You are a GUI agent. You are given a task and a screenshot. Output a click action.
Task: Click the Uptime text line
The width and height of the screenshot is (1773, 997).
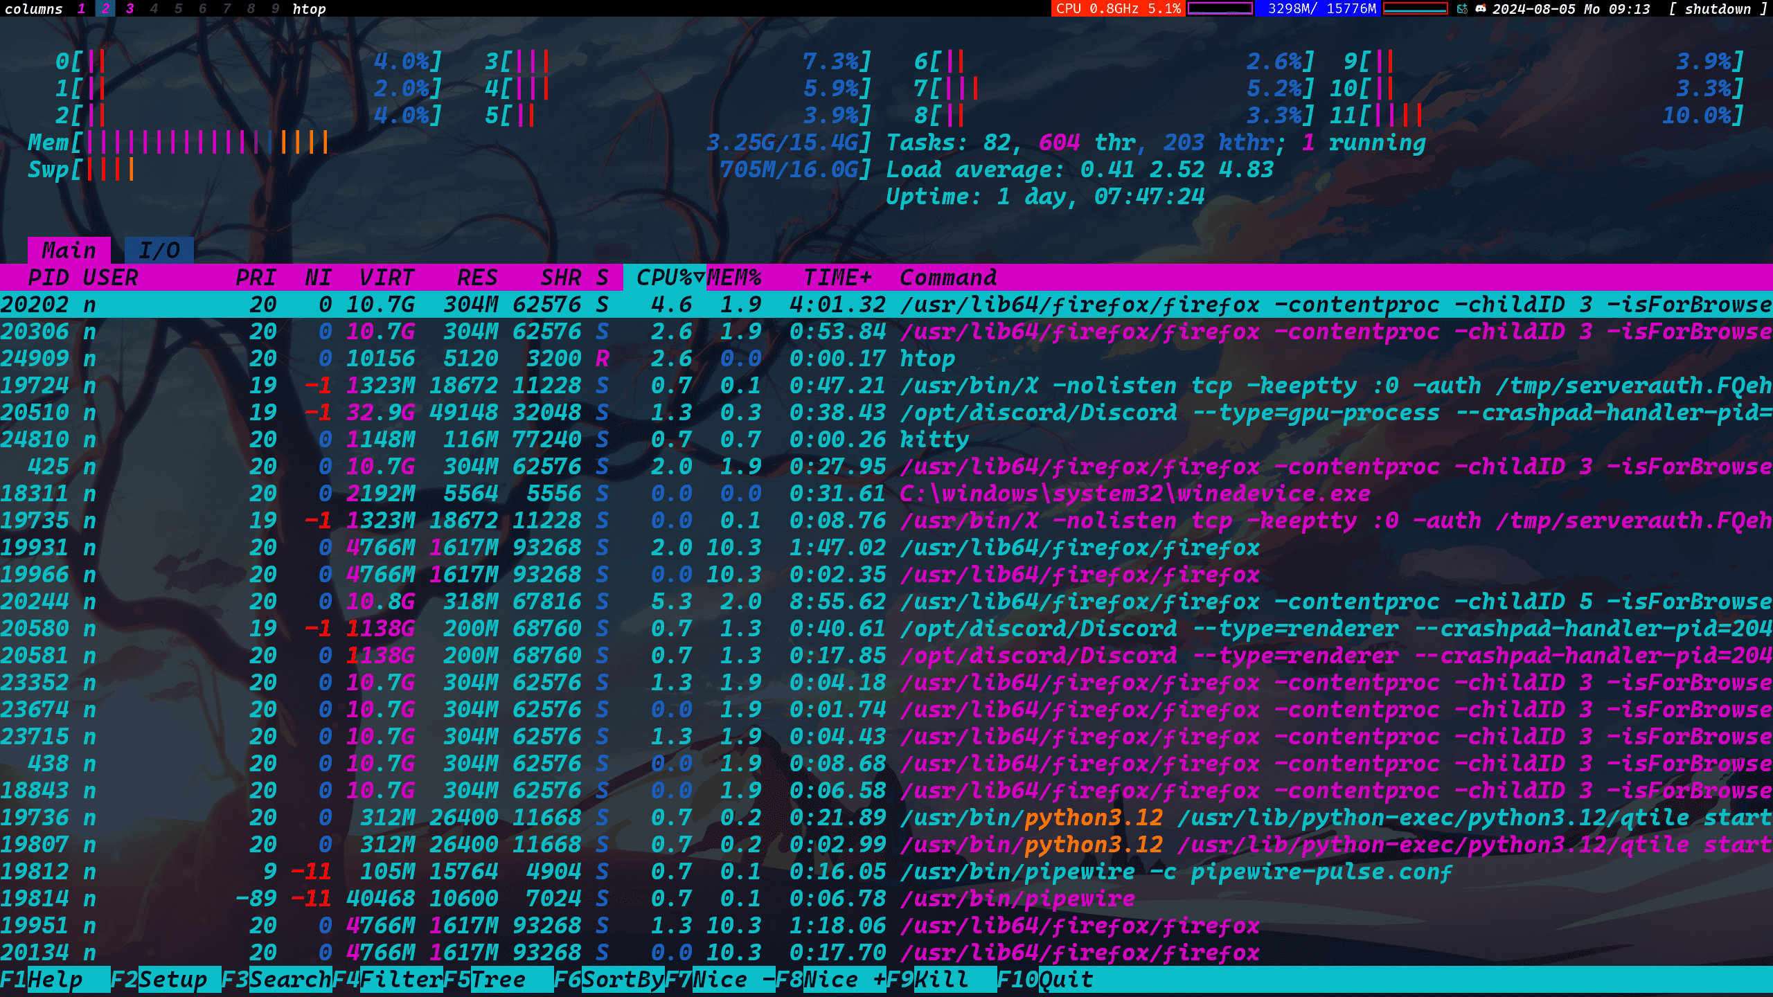point(1046,197)
